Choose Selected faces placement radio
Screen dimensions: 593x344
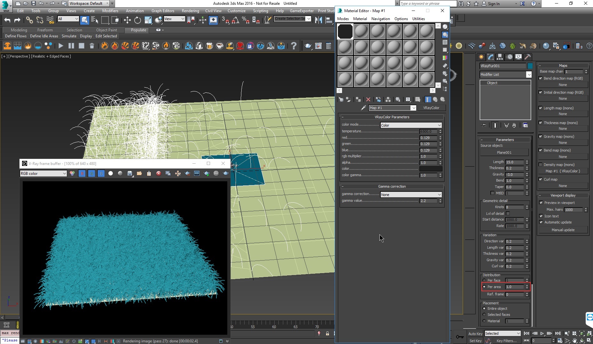[x=484, y=315]
